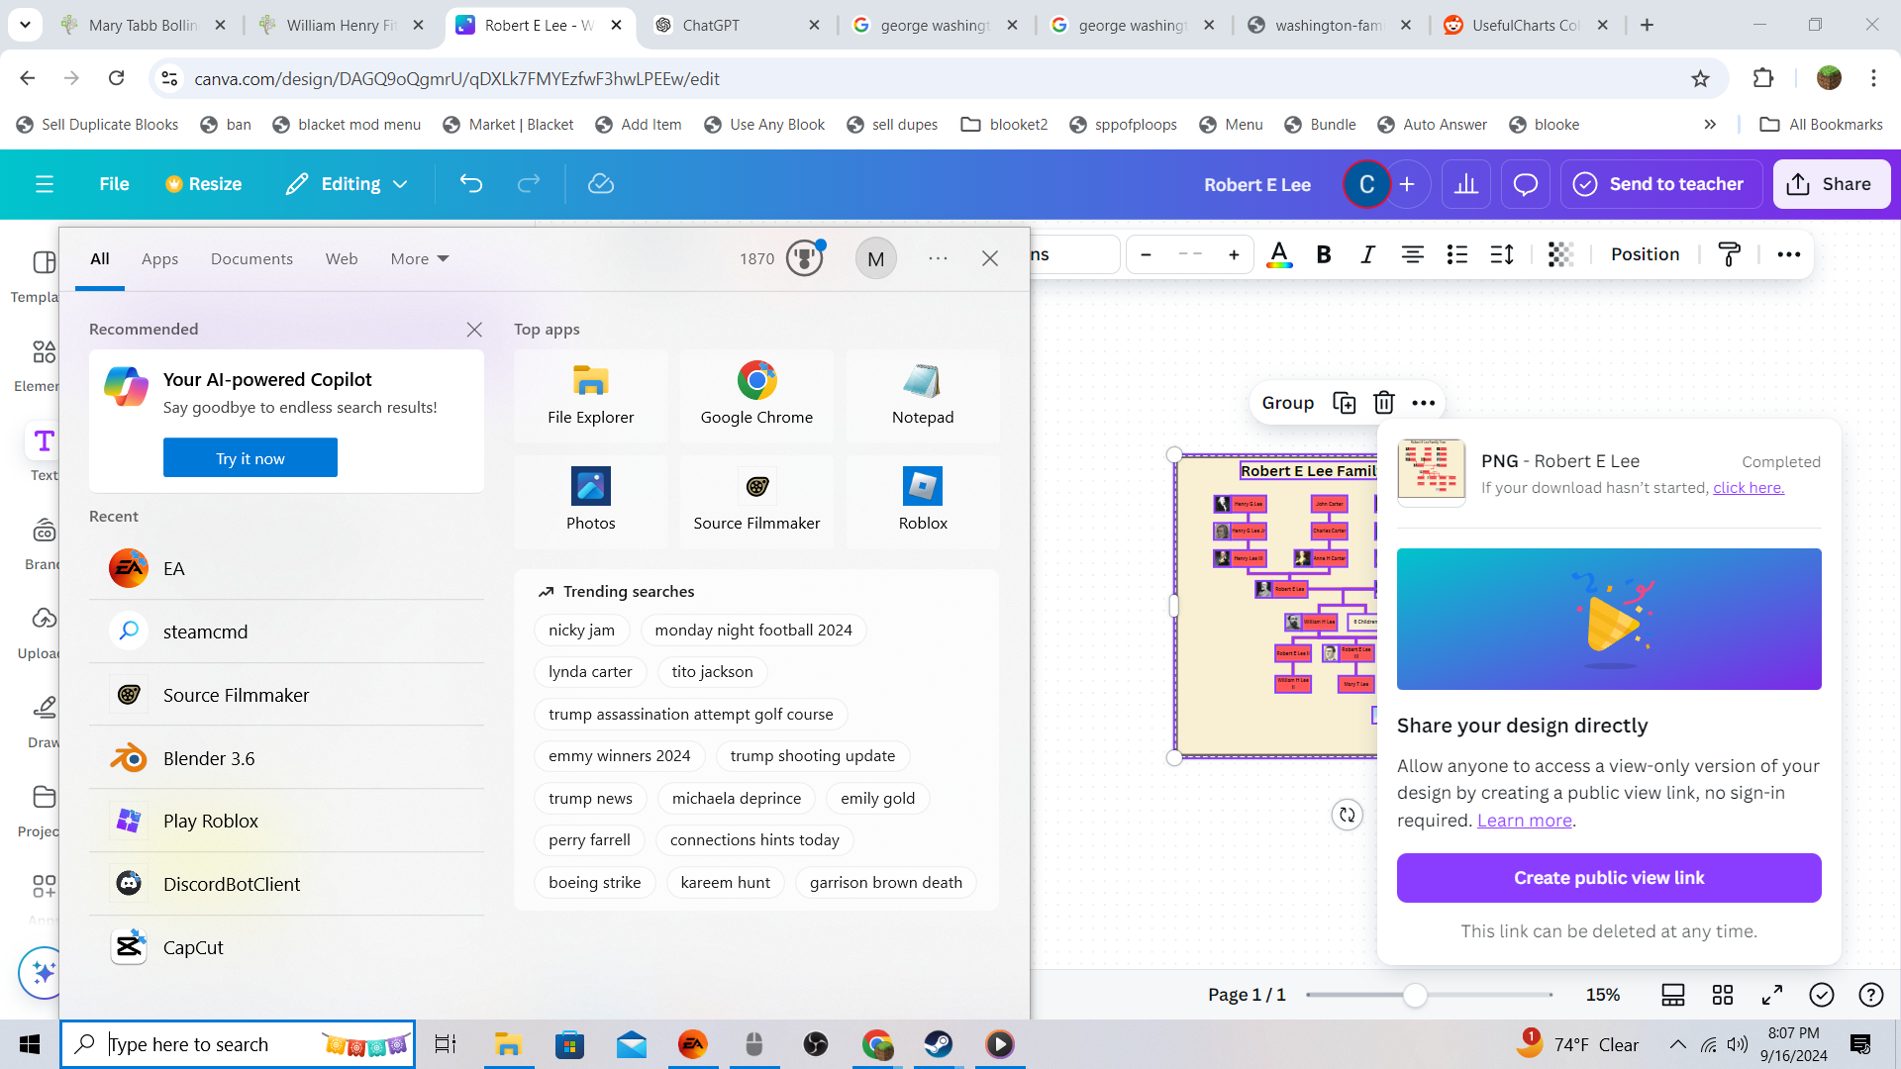Screen dimensions: 1901x1069
Task: Click Create public view link
Action: pos(1609,878)
